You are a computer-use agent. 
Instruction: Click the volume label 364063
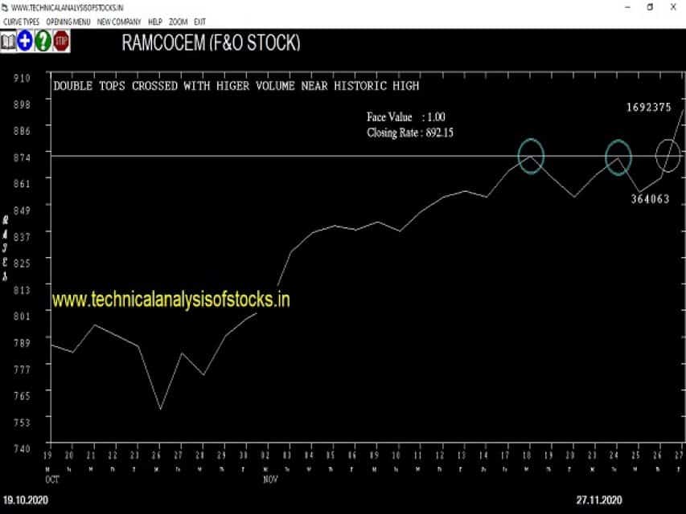point(650,199)
